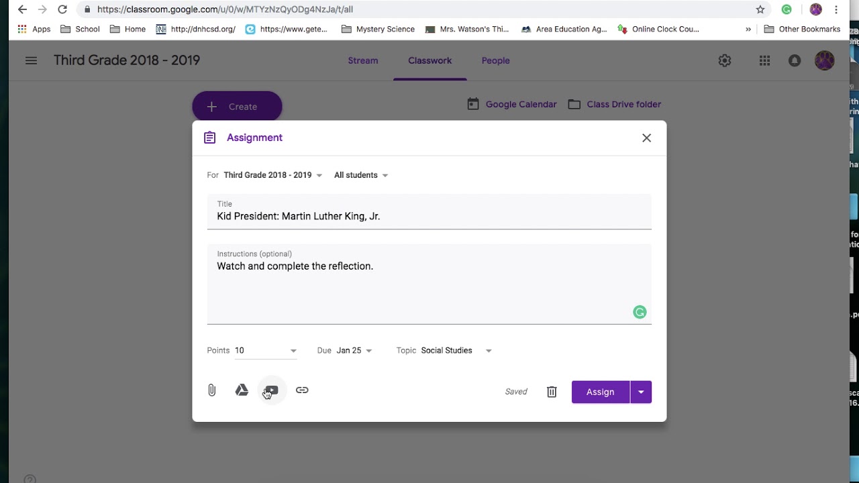Click the browser address bar
The image size is (859, 483).
(x=423, y=9)
